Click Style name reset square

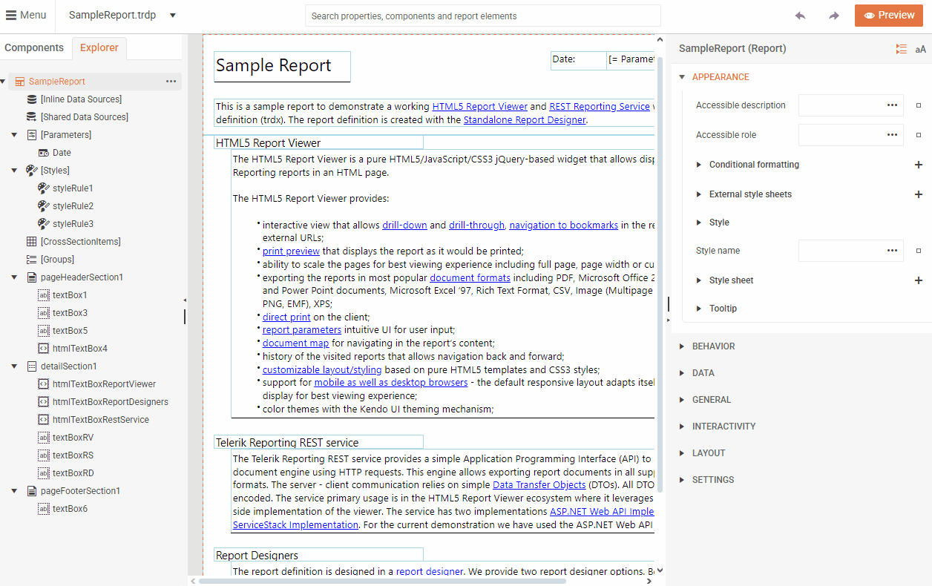[919, 251]
